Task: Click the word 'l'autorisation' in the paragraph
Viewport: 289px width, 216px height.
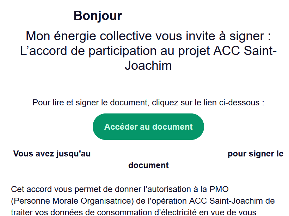Action: [x=164, y=189]
